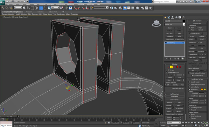Toggle the 3D Snaps tool
Screen dimensions: 209x127
75,8
